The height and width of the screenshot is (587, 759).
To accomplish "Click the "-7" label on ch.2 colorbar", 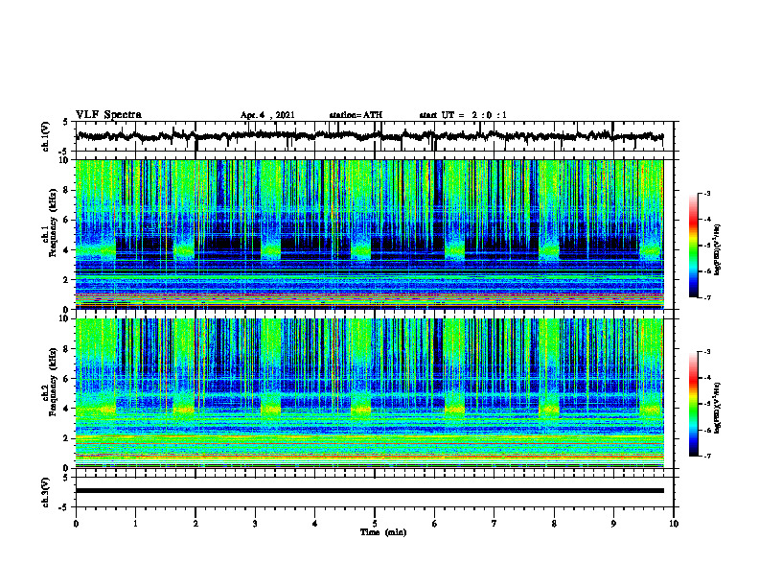I will 706,456.
